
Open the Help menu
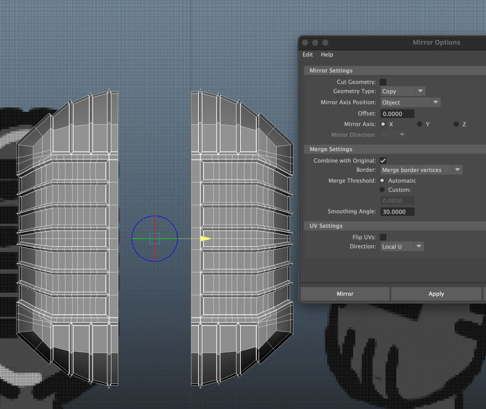point(327,55)
